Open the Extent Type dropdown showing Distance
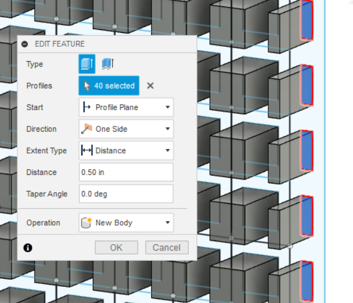This screenshot has height=303, width=353. (x=126, y=151)
